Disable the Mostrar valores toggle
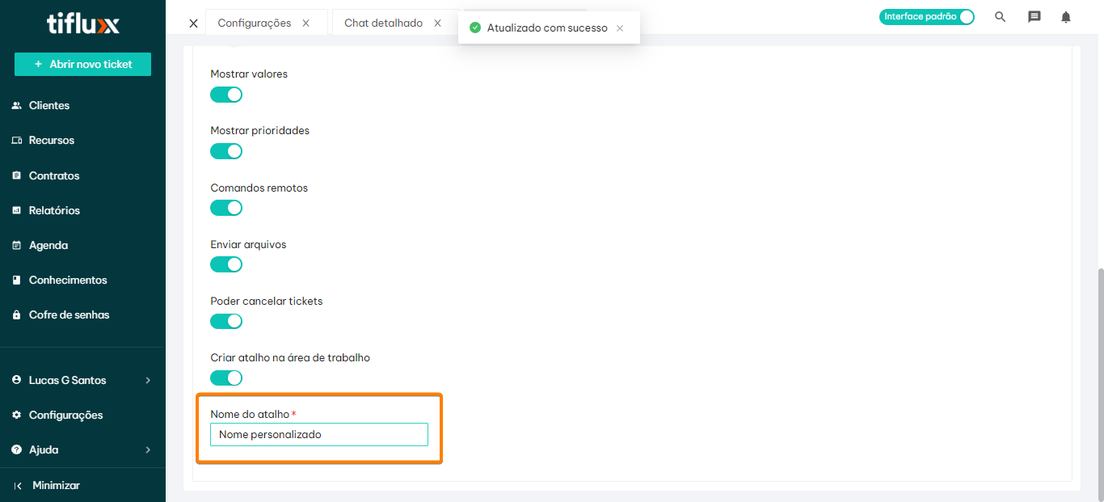Viewport: 1104px width, 502px height. (226, 95)
